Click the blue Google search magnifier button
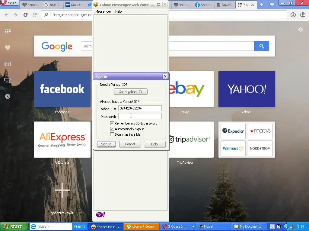Viewport: 309px width, 231px height. pos(262,46)
